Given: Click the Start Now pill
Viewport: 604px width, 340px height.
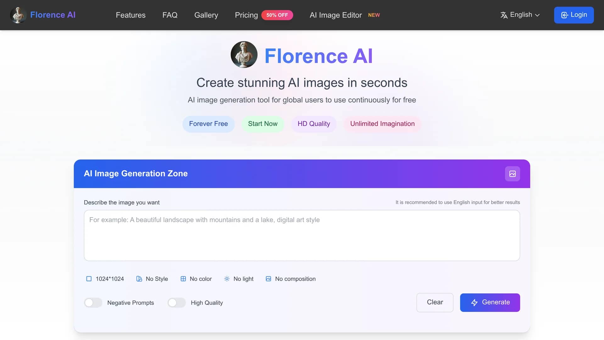Looking at the screenshot, I should click(263, 124).
